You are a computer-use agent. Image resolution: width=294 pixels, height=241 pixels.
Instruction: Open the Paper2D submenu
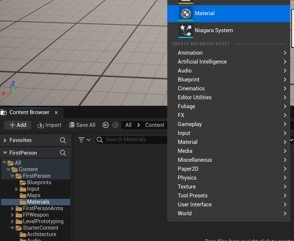coord(229,169)
